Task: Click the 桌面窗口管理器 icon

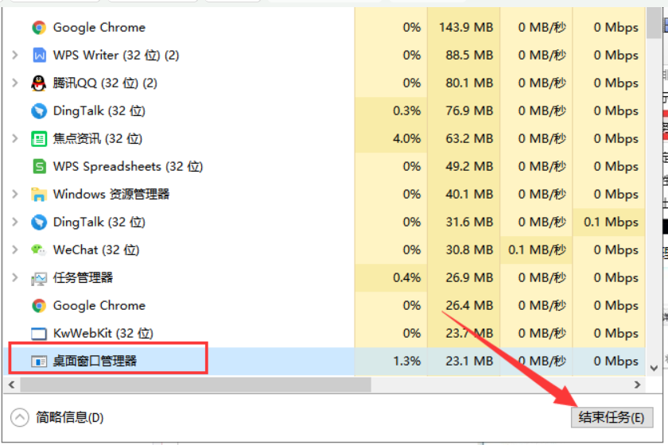Action: [x=39, y=362]
